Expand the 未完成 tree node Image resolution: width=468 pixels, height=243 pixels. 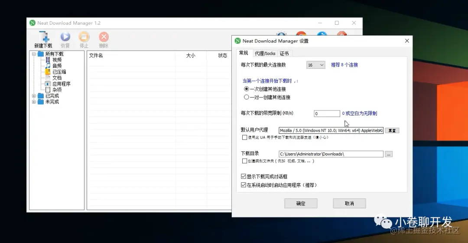point(34,102)
